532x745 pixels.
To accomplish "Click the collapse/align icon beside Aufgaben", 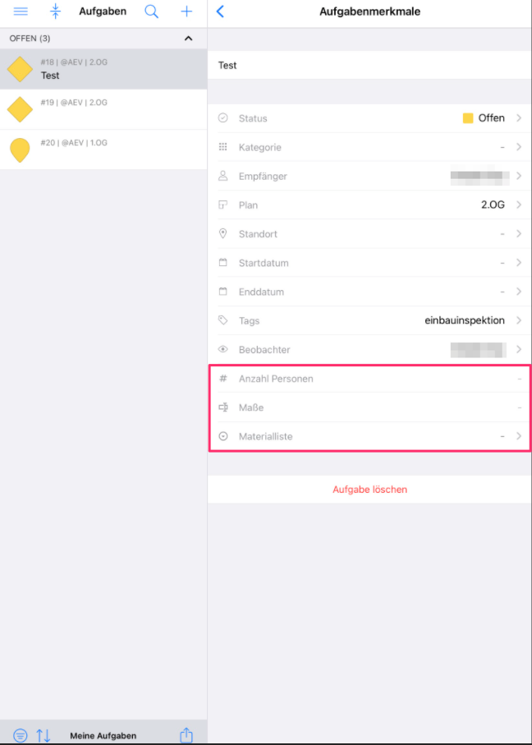I will click(55, 11).
